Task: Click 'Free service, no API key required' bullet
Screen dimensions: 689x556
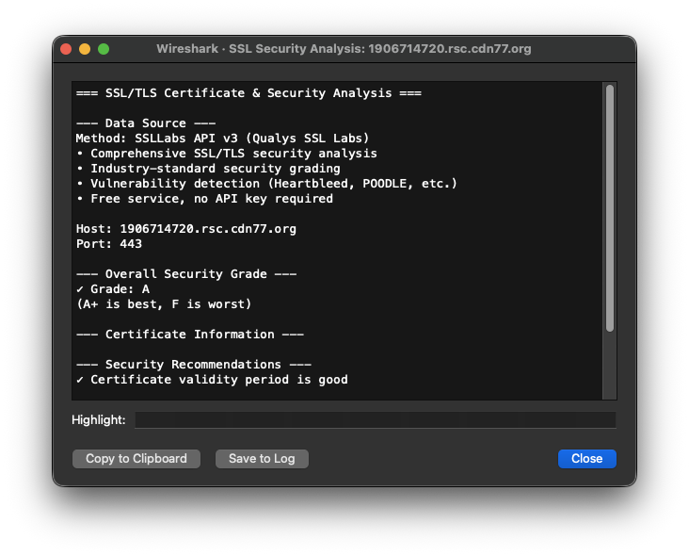Action: pyautogui.click(x=205, y=199)
